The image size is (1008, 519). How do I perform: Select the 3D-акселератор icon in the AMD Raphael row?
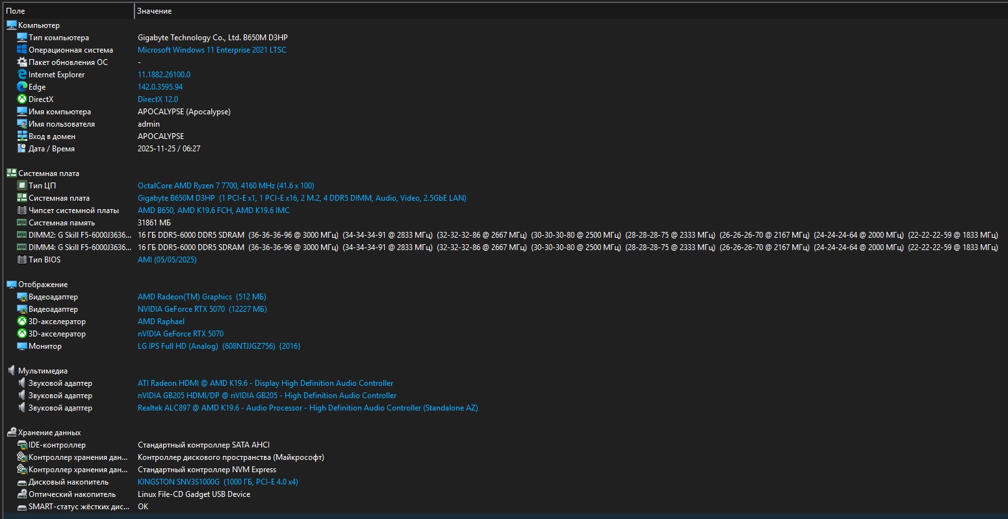(22, 322)
